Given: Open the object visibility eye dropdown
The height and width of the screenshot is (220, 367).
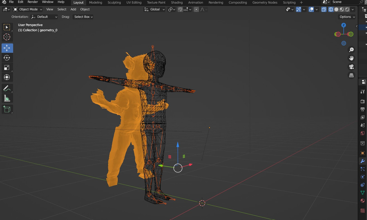Looking at the screenshot, I should tap(290, 9).
